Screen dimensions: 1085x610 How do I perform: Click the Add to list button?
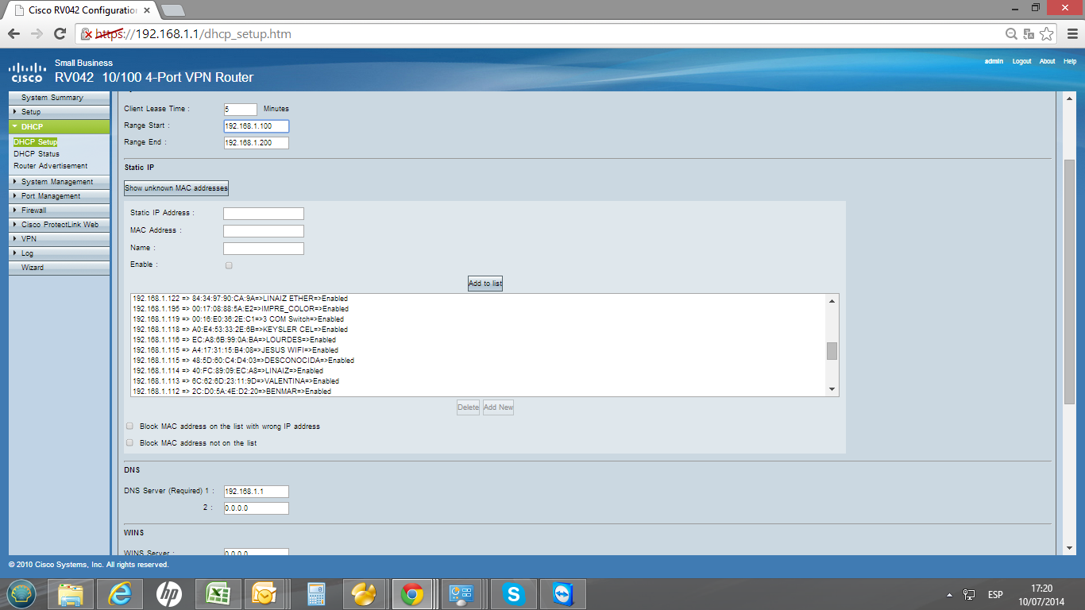(x=485, y=284)
